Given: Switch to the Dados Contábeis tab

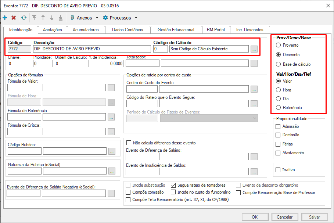Looking at the screenshot, I should (x=127, y=30).
